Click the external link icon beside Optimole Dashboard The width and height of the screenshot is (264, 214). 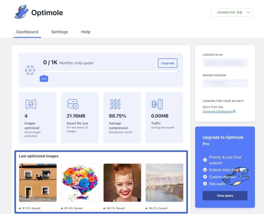coord(234,111)
